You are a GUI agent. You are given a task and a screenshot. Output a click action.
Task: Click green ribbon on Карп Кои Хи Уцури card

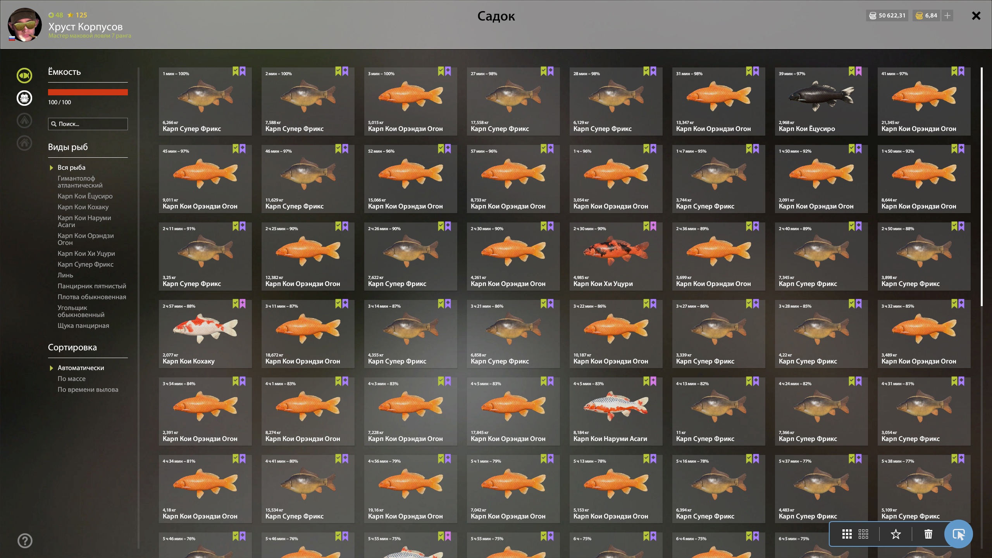click(646, 226)
